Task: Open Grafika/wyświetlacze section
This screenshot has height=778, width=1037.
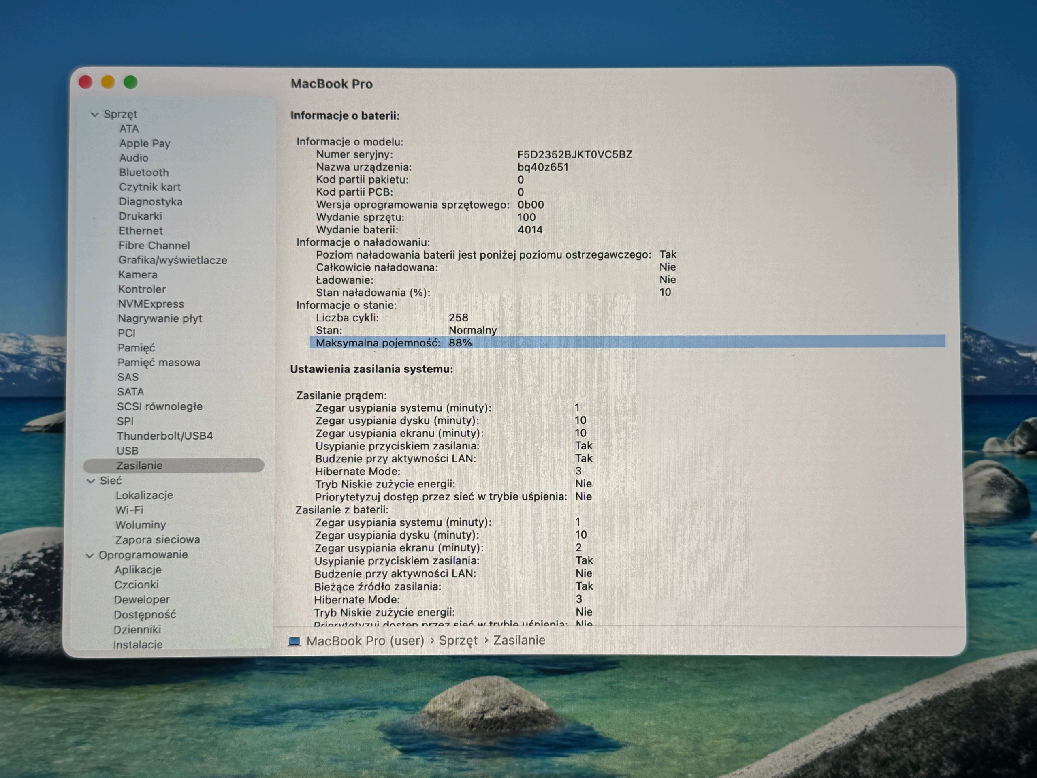Action: click(173, 260)
